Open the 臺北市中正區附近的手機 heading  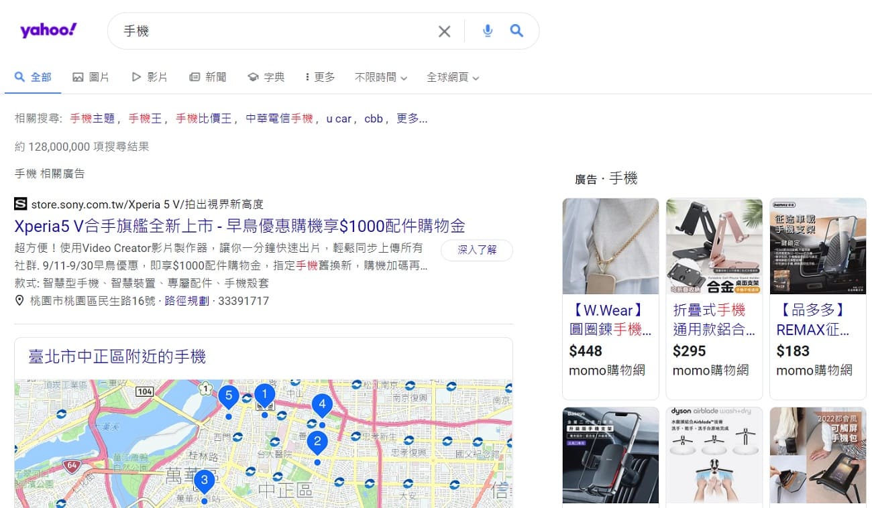[x=117, y=356]
